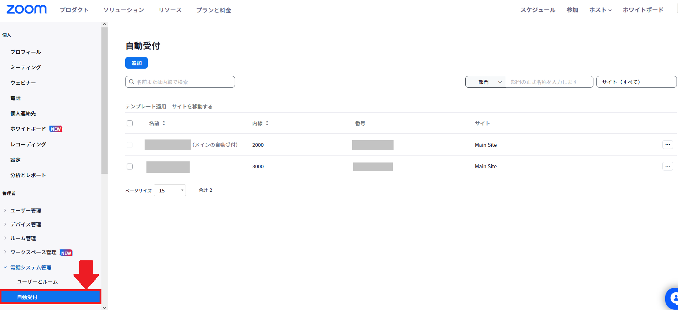Focus the 部門の正式名称 input field
The image size is (678, 310).
tap(549, 82)
